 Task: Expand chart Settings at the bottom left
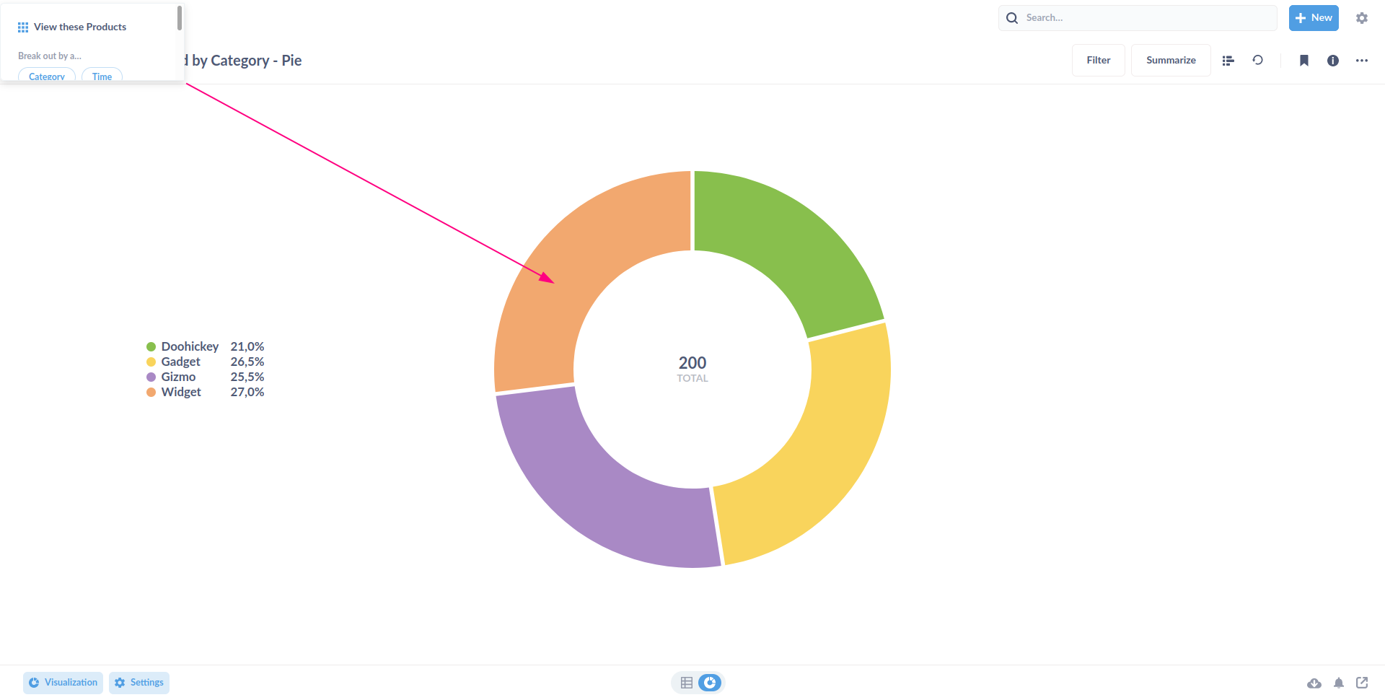138,682
